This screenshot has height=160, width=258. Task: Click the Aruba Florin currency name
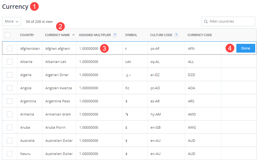coord(55,127)
